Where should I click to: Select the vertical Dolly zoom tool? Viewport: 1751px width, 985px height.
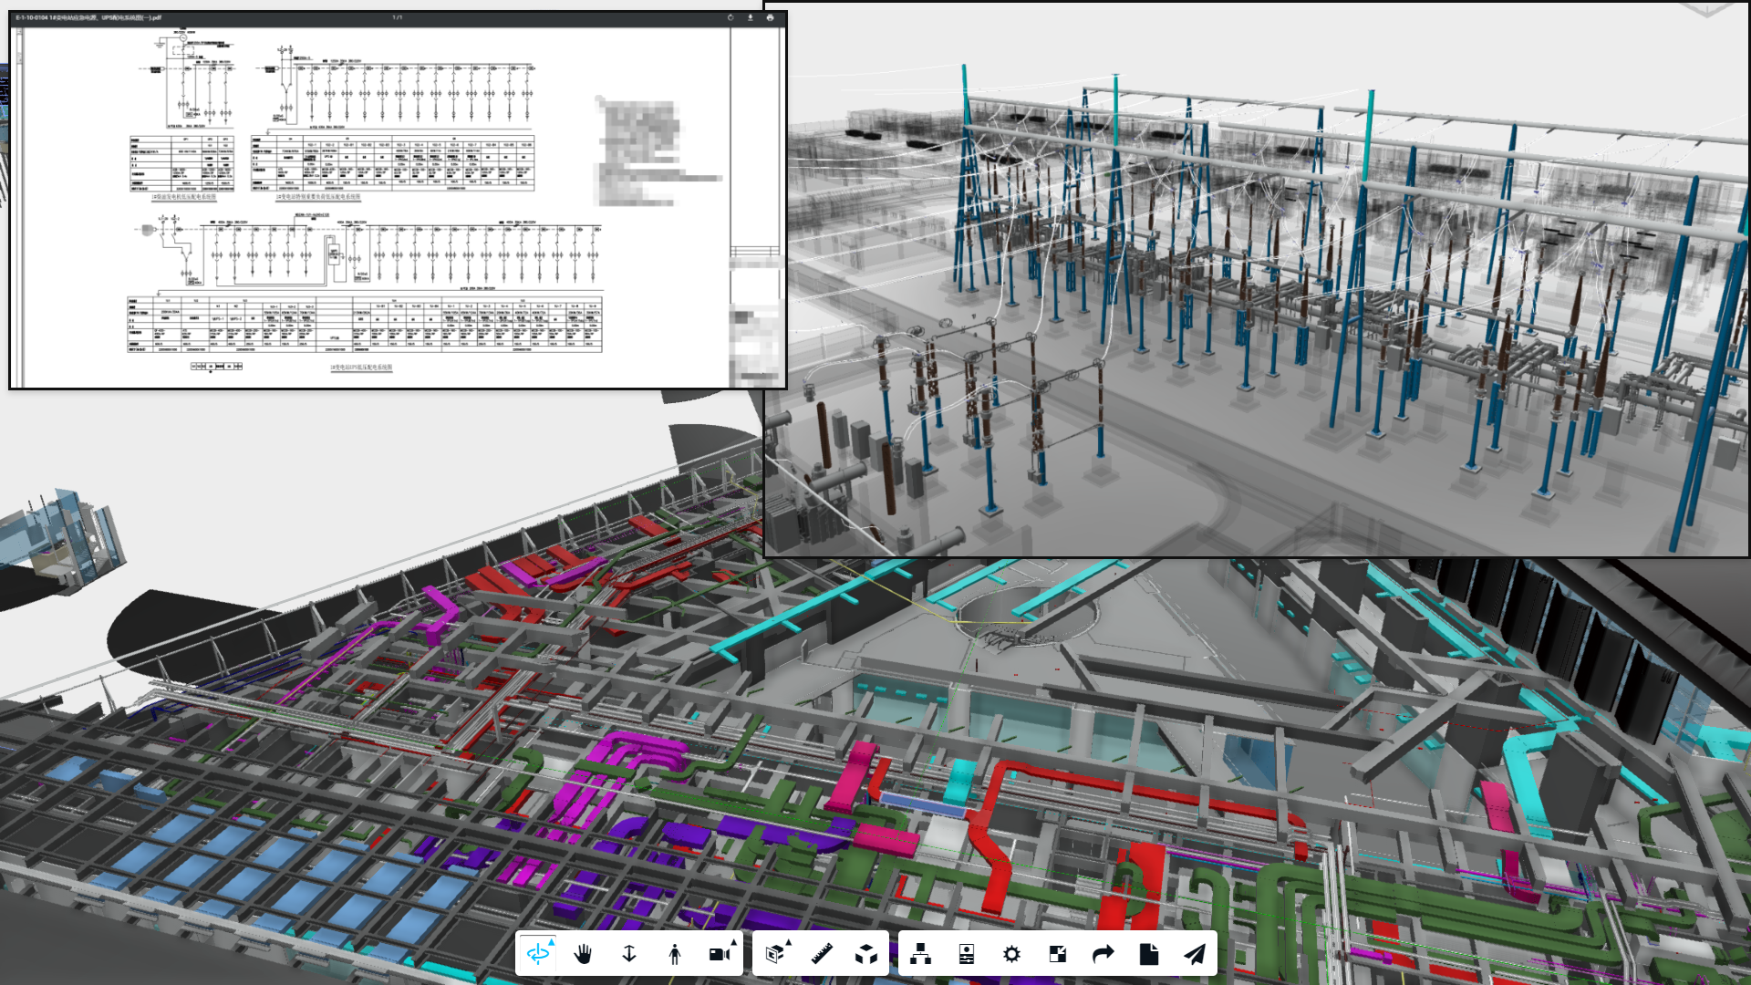point(629,954)
